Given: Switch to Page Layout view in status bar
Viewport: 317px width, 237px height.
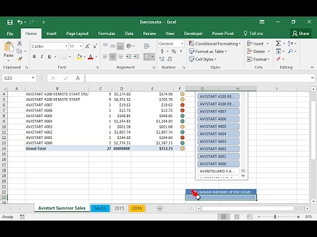Looking at the screenshot, I should (236, 217).
